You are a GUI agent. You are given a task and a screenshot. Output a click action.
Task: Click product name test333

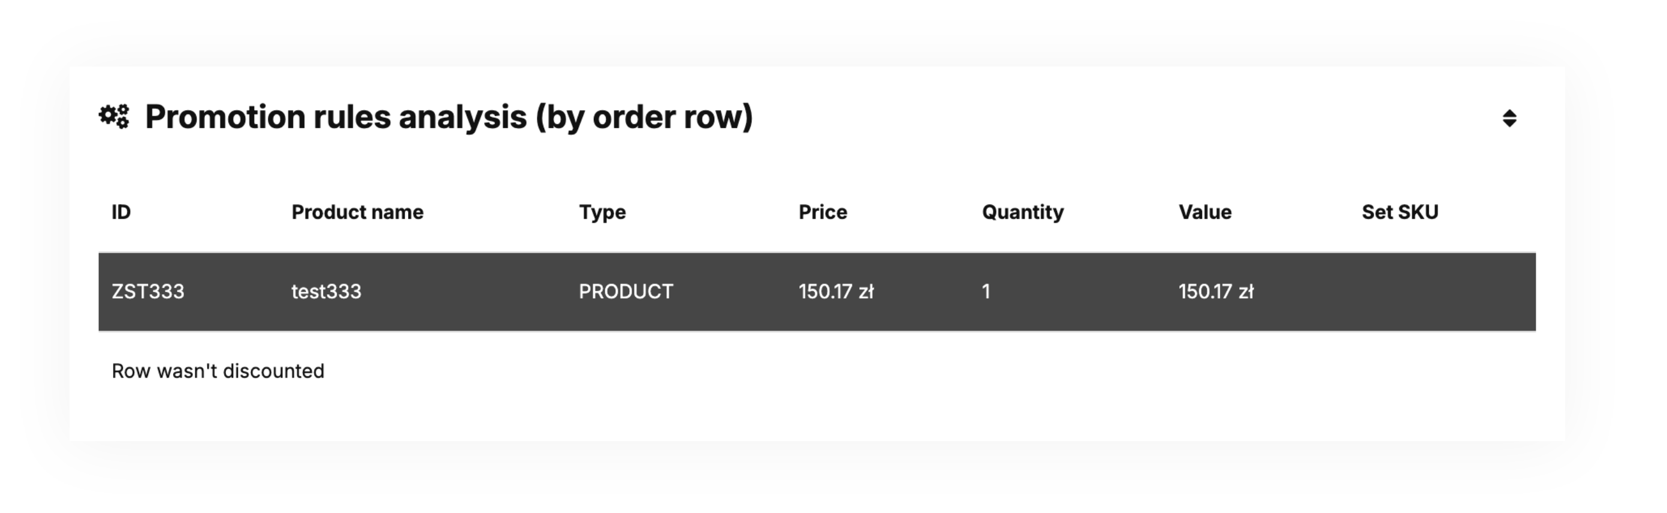pyautogui.click(x=326, y=292)
